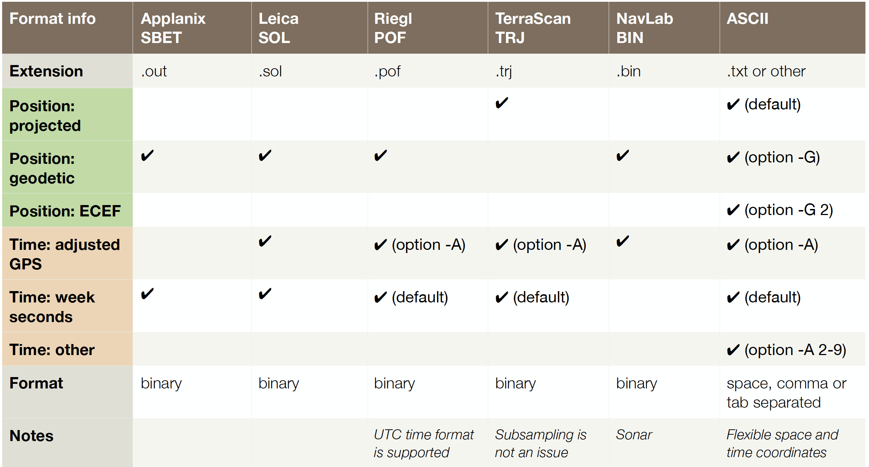The height and width of the screenshot is (467, 869).
Task: Select the ASCII '(option -A 2-9)' time cell
Action: [x=793, y=349]
